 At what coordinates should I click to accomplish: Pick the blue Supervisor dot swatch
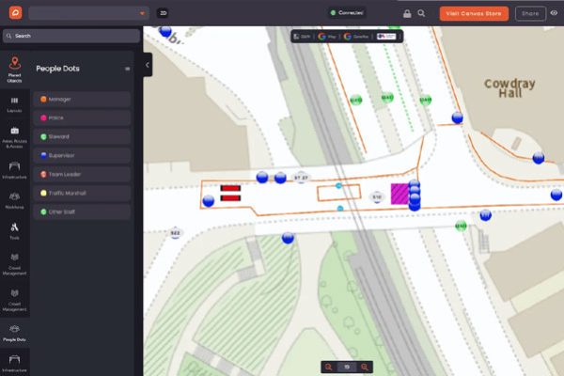[43, 155]
